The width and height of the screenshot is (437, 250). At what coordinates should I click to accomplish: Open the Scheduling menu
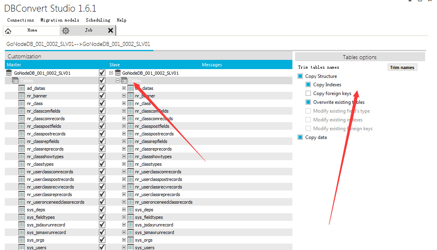pyautogui.click(x=98, y=20)
